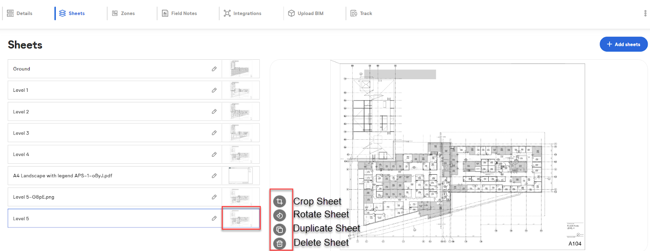Click pencil icon for Level 1 sheet
This screenshot has width=650, height=251.
[214, 90]
